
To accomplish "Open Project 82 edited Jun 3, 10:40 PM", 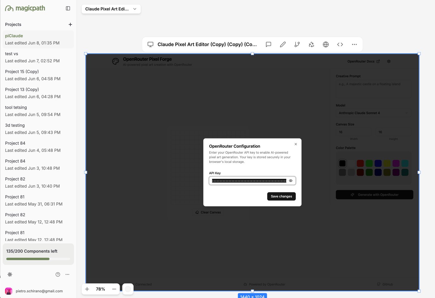I will pos(38,183).
